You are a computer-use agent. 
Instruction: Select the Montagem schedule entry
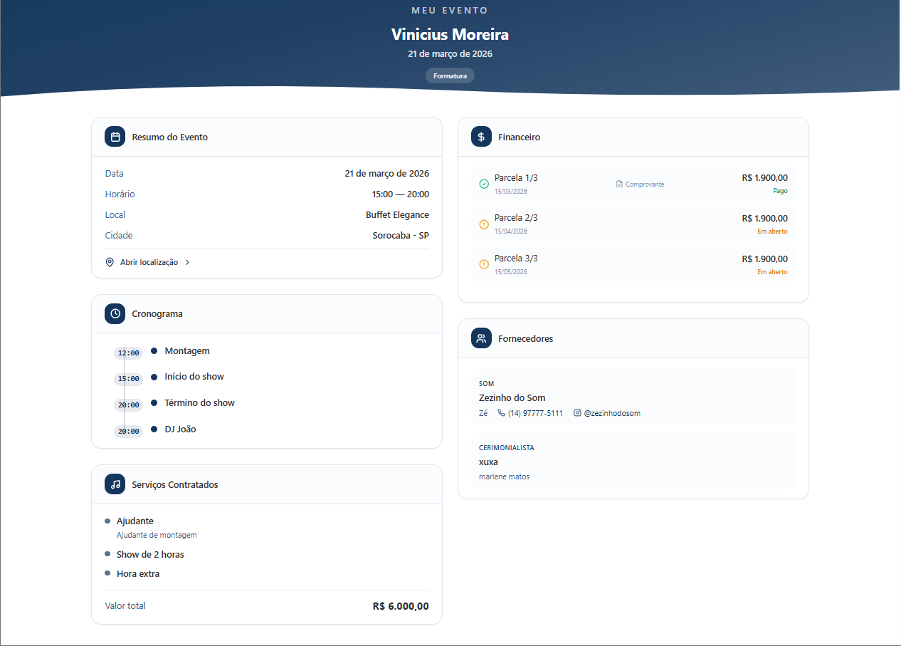click(187, 351)
